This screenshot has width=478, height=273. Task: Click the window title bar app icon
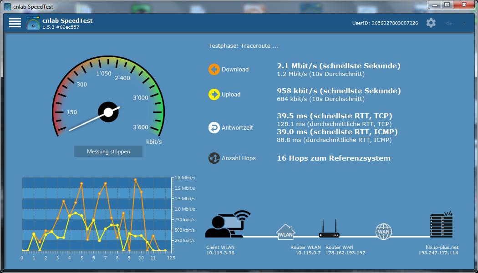coord(7,6)
